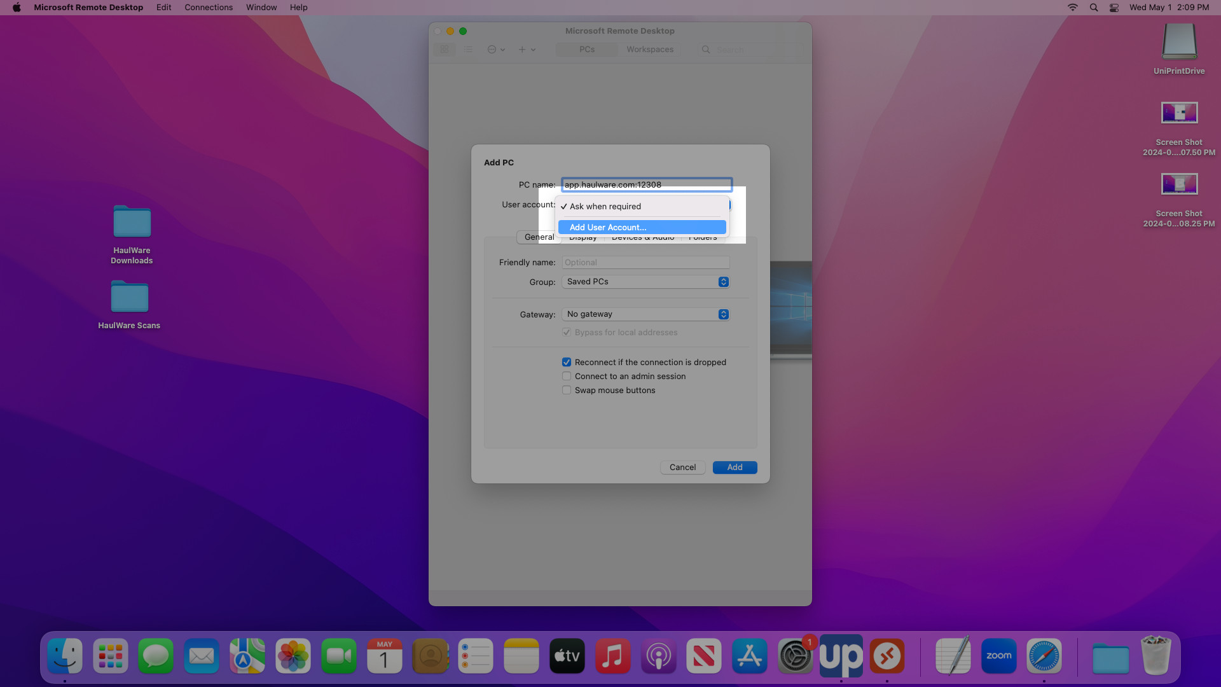This screenshot has width=1221, height=687.
Task: Enable Connect to an admin session
Action: 567,376
